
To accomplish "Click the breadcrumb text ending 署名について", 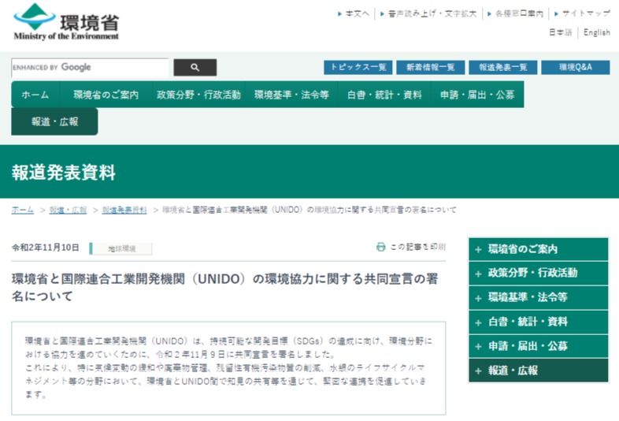I will point(309,210).
